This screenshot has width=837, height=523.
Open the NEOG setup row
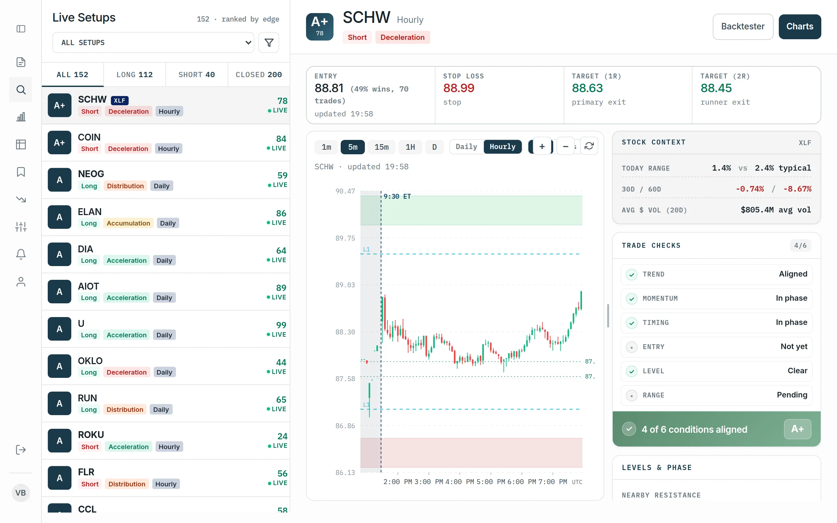pos(166,180)
